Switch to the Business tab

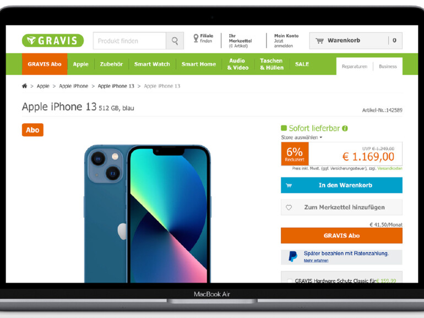click(x=388, y=67)
